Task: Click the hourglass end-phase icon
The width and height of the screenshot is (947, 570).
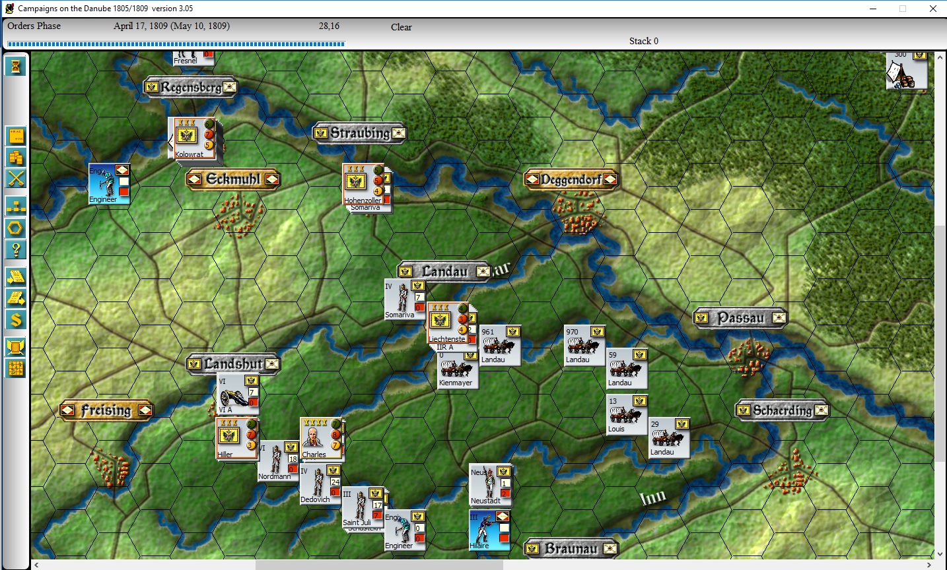Action: point(16,66)
